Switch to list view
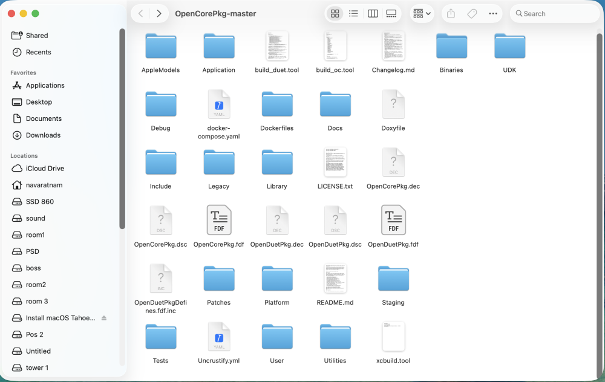This screenshot has height=382, width=605. click(x=353, y=14)
